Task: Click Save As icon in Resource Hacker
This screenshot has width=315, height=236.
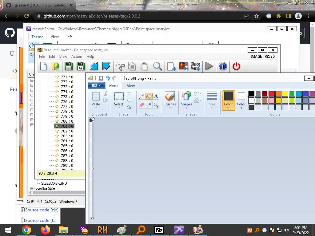Action: pos(81,66)
